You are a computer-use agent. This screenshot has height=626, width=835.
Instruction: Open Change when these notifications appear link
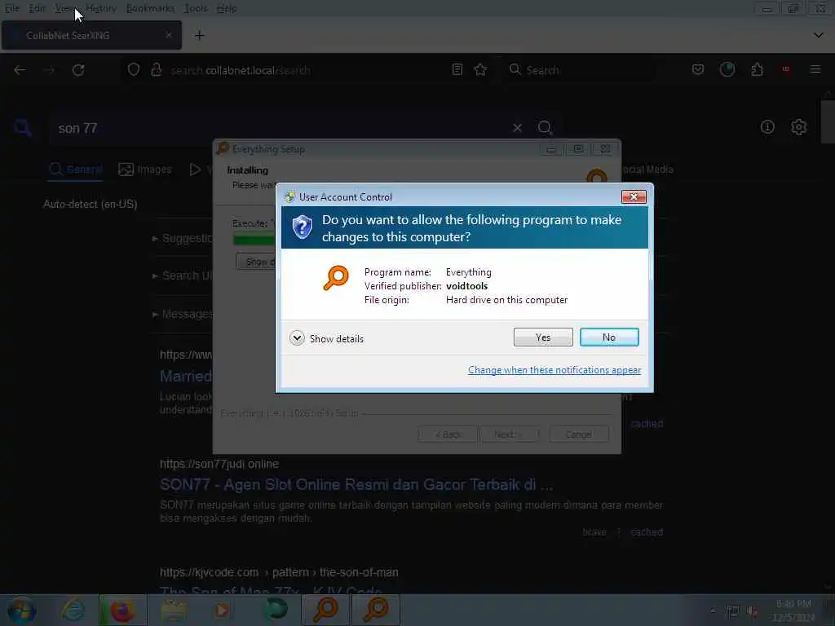coord(554,370)
